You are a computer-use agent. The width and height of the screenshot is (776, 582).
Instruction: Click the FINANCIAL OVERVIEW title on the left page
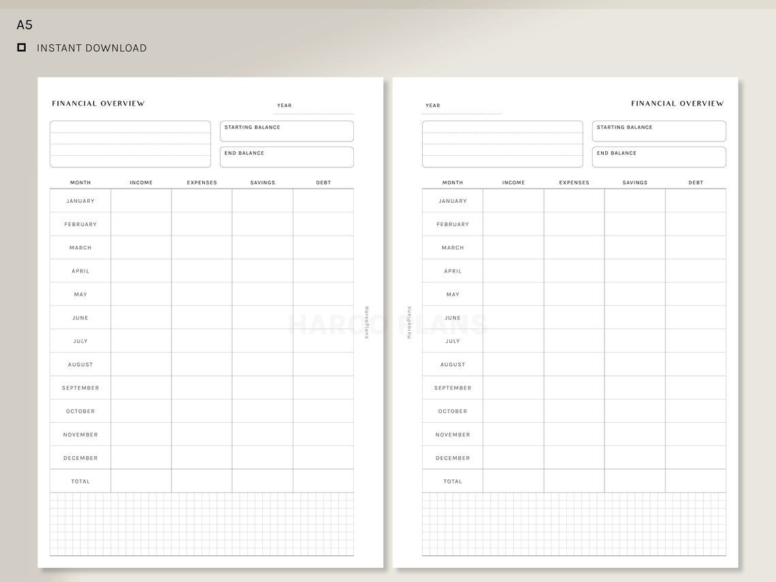[x=98, y=103]
